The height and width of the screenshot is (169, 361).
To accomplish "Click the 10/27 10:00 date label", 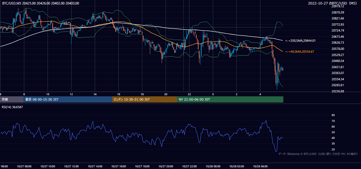I will click(x=48, y=166).
